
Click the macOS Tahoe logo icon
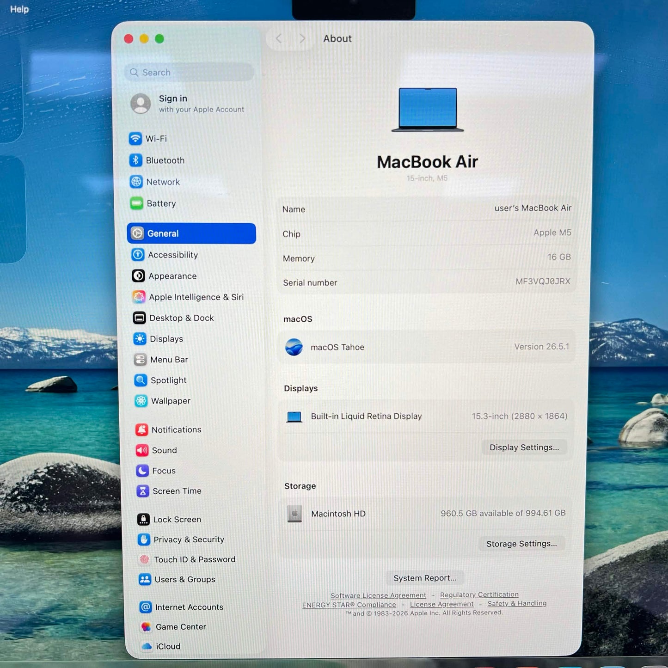pos(294,347)
